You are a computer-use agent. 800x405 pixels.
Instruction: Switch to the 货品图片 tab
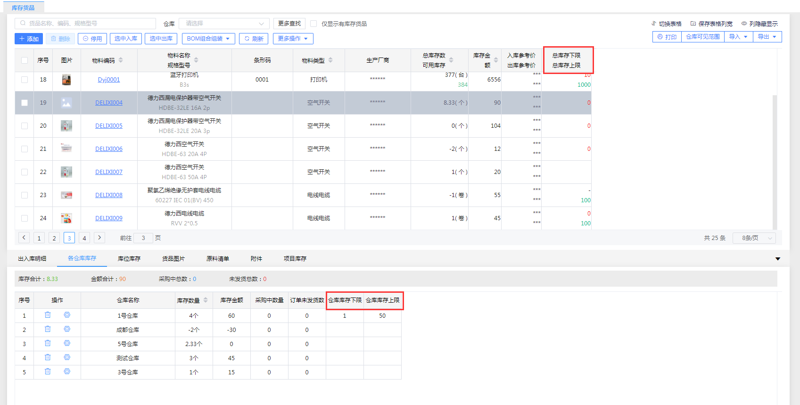173,259
